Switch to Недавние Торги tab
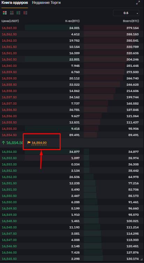The width and height of the screenshot is (144, 263). [46, 3]
